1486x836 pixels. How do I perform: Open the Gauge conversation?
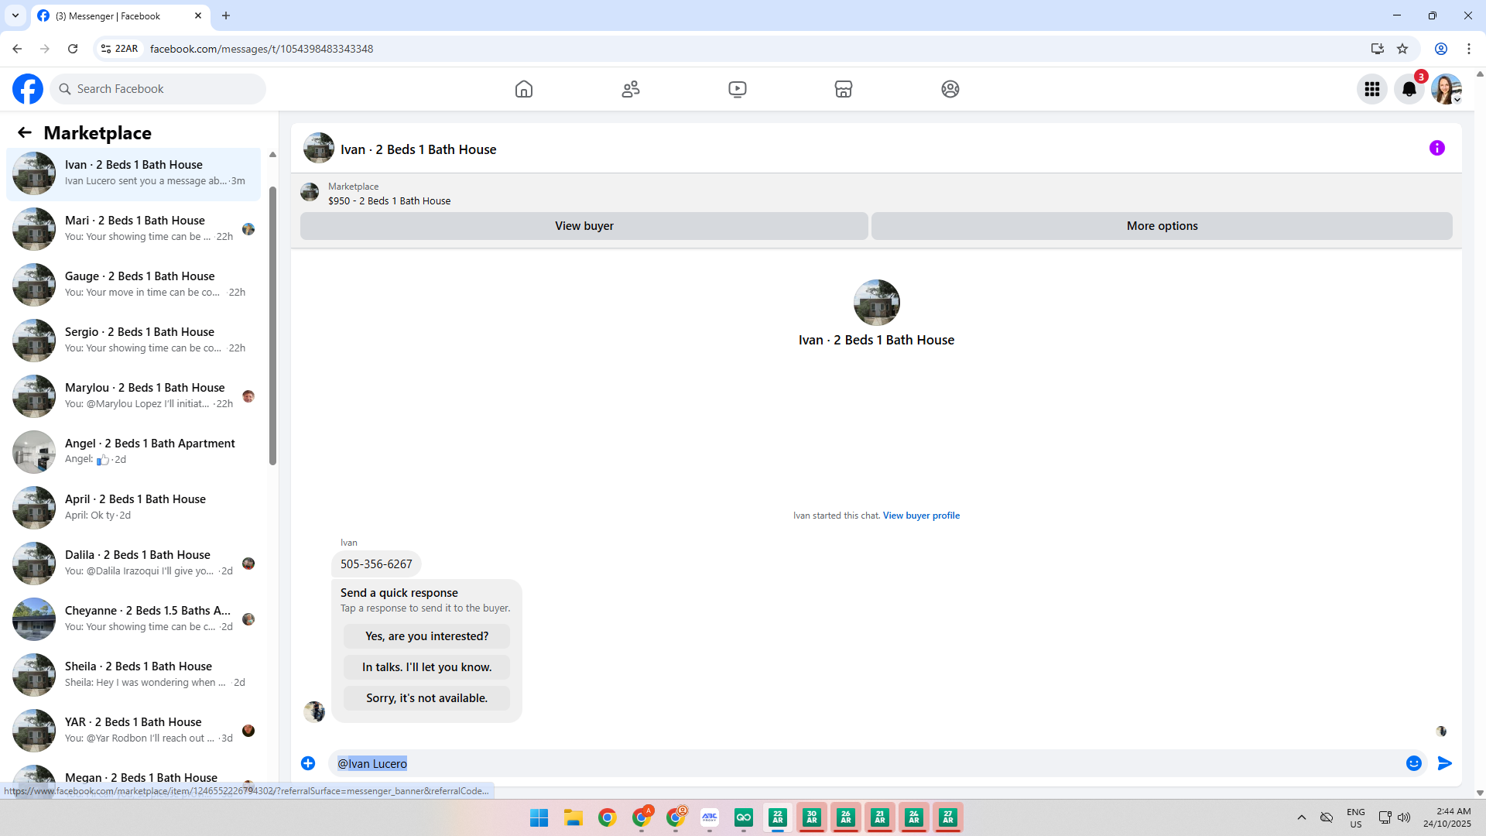click(x=134, y=284)
